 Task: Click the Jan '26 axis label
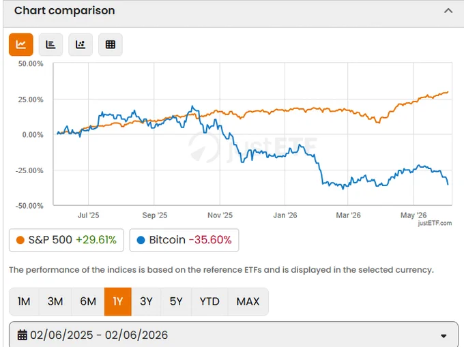click(285, 215)
